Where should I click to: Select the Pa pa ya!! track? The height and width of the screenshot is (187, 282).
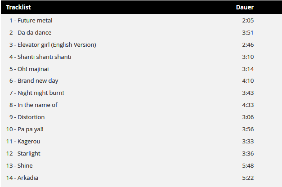point(25,129)
